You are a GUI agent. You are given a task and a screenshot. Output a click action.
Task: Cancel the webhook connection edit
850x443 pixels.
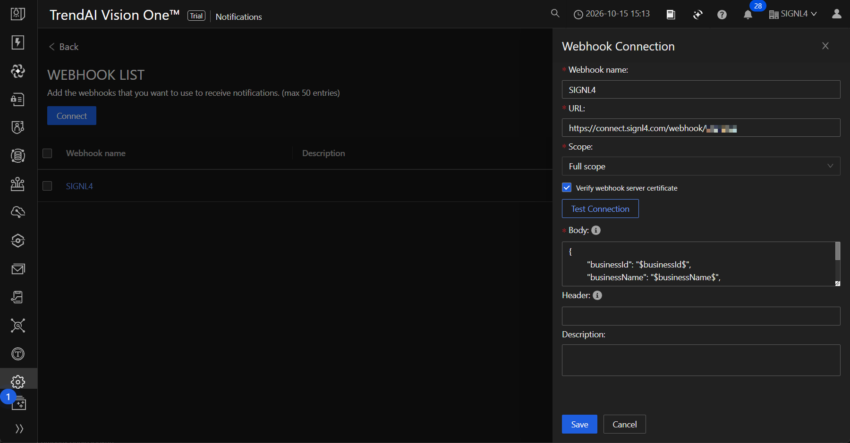tap(624, 424)
